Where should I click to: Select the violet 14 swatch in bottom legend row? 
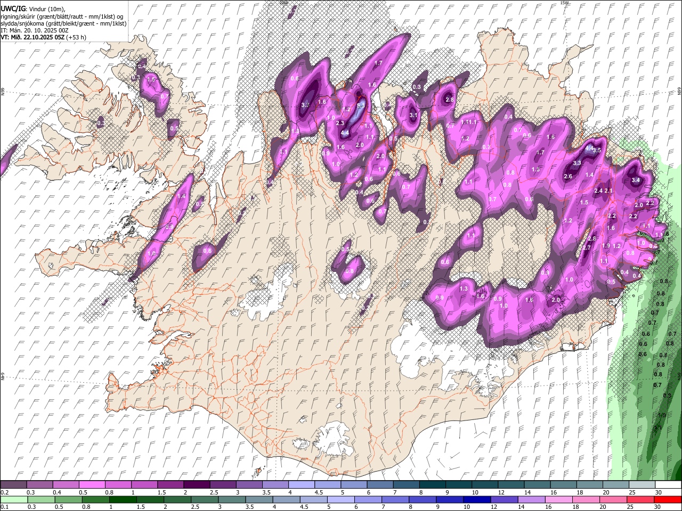[531, 499]
